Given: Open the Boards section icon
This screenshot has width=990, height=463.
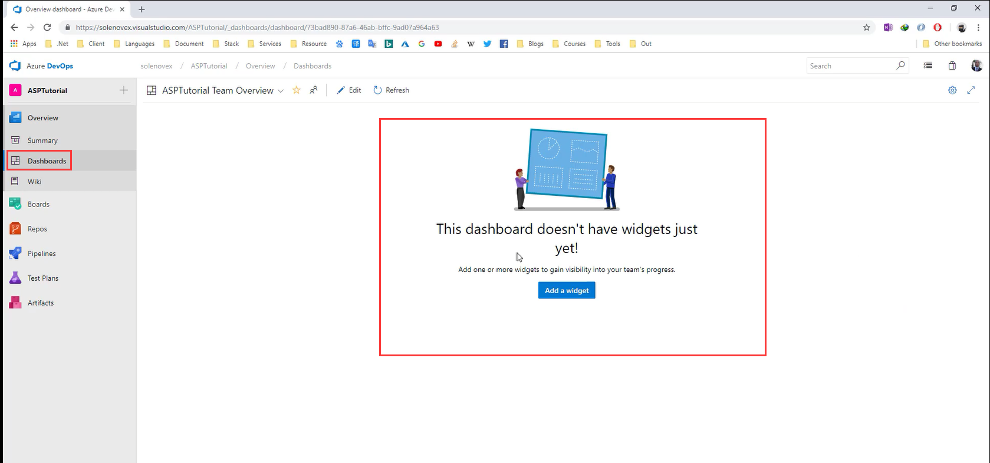Looking at the screenshot, I should tap(15, 204).
